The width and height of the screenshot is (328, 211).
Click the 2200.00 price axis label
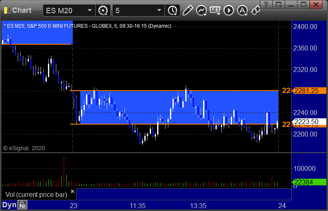(x=305, y=134)
